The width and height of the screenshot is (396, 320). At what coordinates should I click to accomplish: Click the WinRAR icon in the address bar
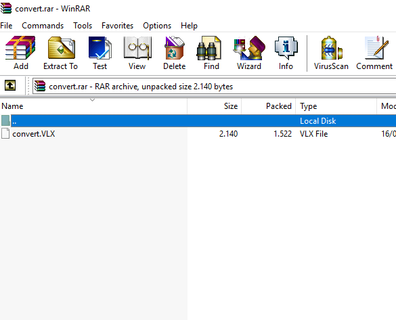(40, 86)
